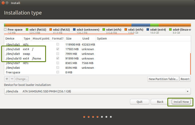Click the orange sda2 legend square
This screenshot has height=125, width=195.
pos(51,30)
